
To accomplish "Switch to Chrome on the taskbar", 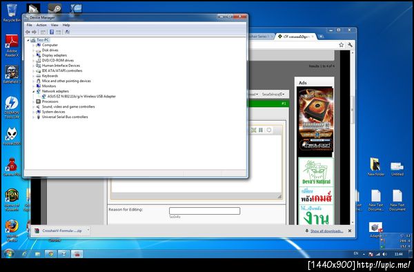I will (x=50, y=254).
